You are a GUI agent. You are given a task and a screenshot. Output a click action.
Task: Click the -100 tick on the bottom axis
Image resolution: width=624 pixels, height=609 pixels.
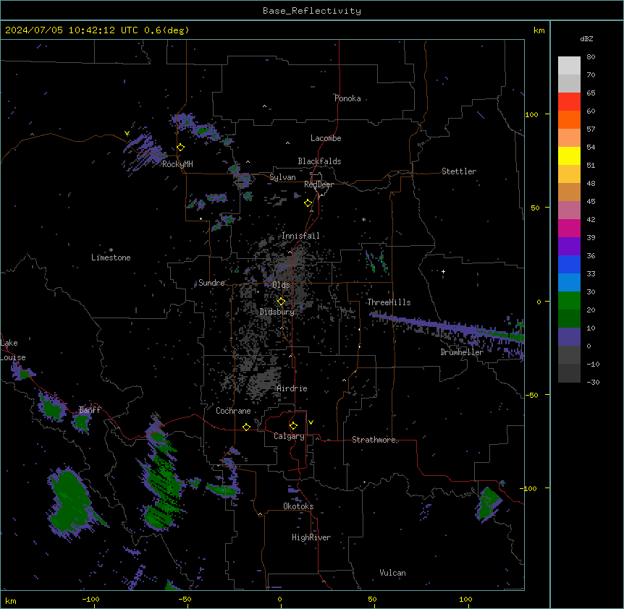[x=90, y=600]
